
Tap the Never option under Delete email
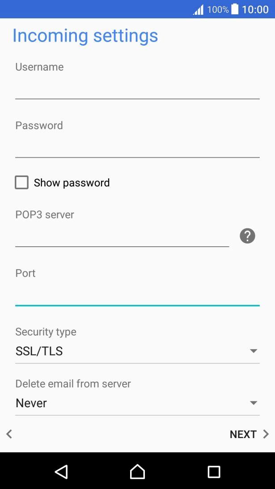click(31, 403)
